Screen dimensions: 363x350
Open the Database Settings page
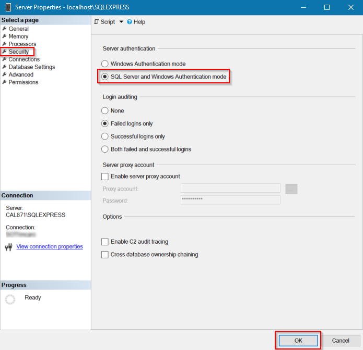[32, 67]
